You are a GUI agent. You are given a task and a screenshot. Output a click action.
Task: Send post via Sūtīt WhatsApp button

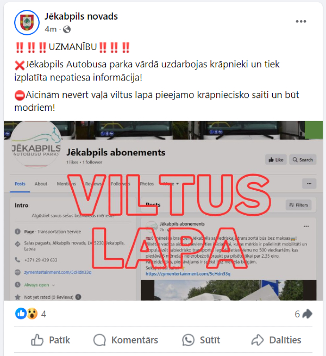pyautogui.click(x=201, y=340)
